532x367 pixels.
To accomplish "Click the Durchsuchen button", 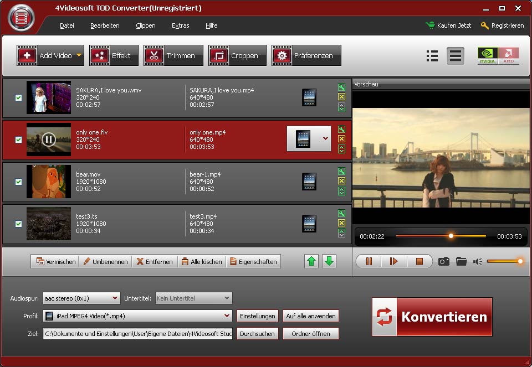I will [x=257, y=334].
